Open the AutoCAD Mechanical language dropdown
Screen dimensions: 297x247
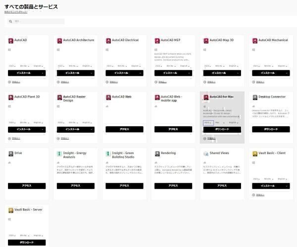coord(283,66)
